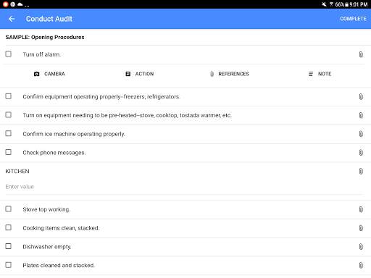The width and height of the screenshot is (371, 278).
Task: Open paperclip for ice machine item
Action: [361, 134]
